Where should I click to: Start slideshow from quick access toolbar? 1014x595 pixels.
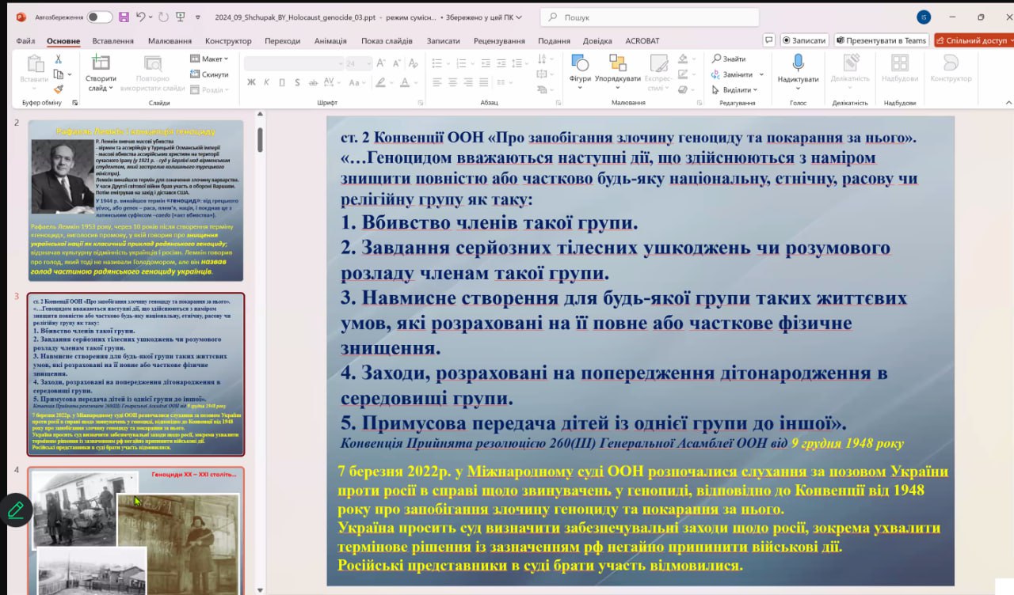click(x=181, y=17)
